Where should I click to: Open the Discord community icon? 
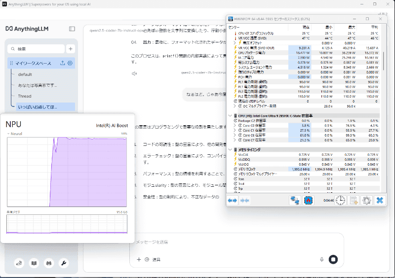tap(49, 263)
